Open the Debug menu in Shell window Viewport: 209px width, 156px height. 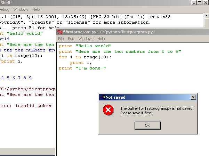[x=5, y=9]
